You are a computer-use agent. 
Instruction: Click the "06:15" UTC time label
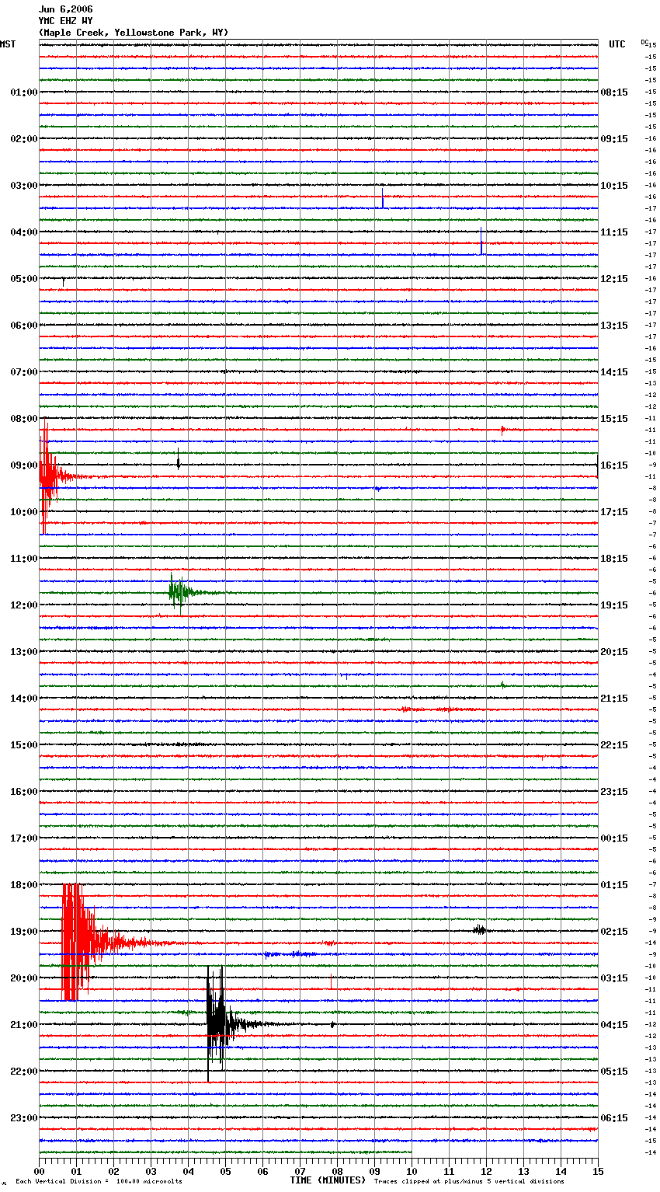point(614,1118)
